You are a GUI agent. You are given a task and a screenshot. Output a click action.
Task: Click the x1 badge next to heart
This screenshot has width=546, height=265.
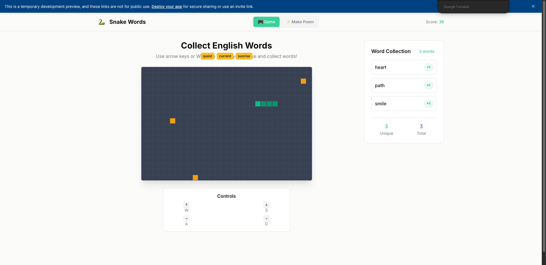[428, 67]
